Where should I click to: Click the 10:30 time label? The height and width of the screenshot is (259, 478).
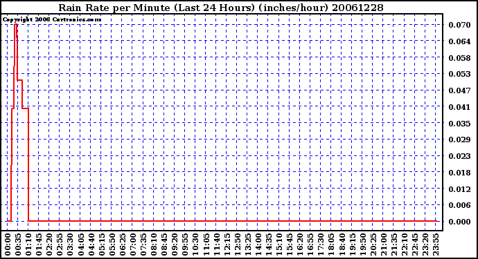(x=195, y=244)
